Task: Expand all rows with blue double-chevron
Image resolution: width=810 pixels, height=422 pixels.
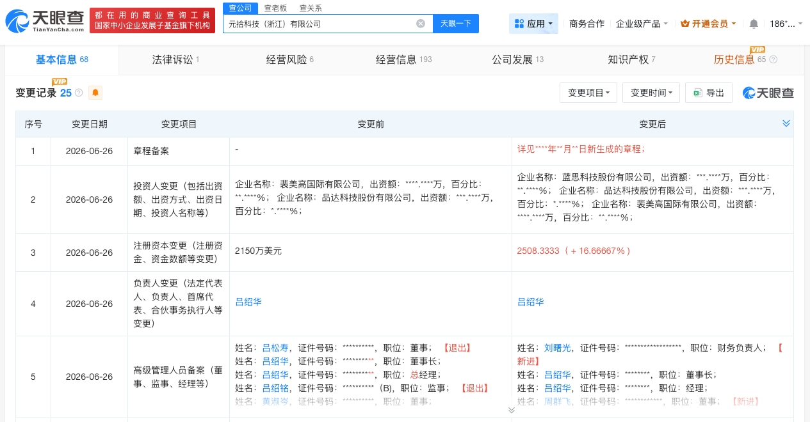Action: tap(786, 123)
